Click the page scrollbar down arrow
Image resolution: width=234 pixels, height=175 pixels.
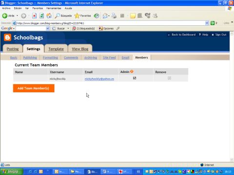(x=232, y=160)
